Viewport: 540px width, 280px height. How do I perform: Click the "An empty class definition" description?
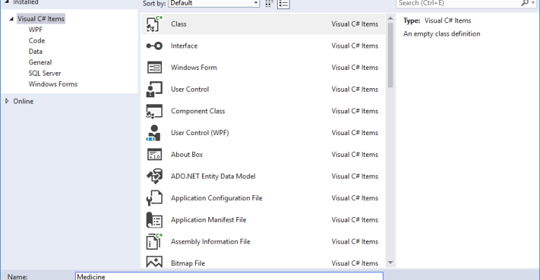tap(442, 34)
